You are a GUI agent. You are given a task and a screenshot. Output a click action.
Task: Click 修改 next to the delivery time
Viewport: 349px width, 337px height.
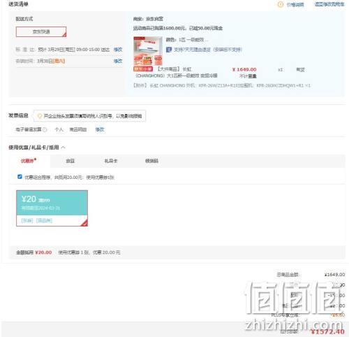tap(118, 50)
